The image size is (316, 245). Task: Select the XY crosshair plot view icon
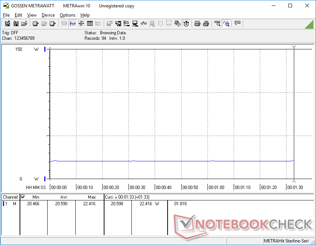pyautogui.click(x=81, y=24)
